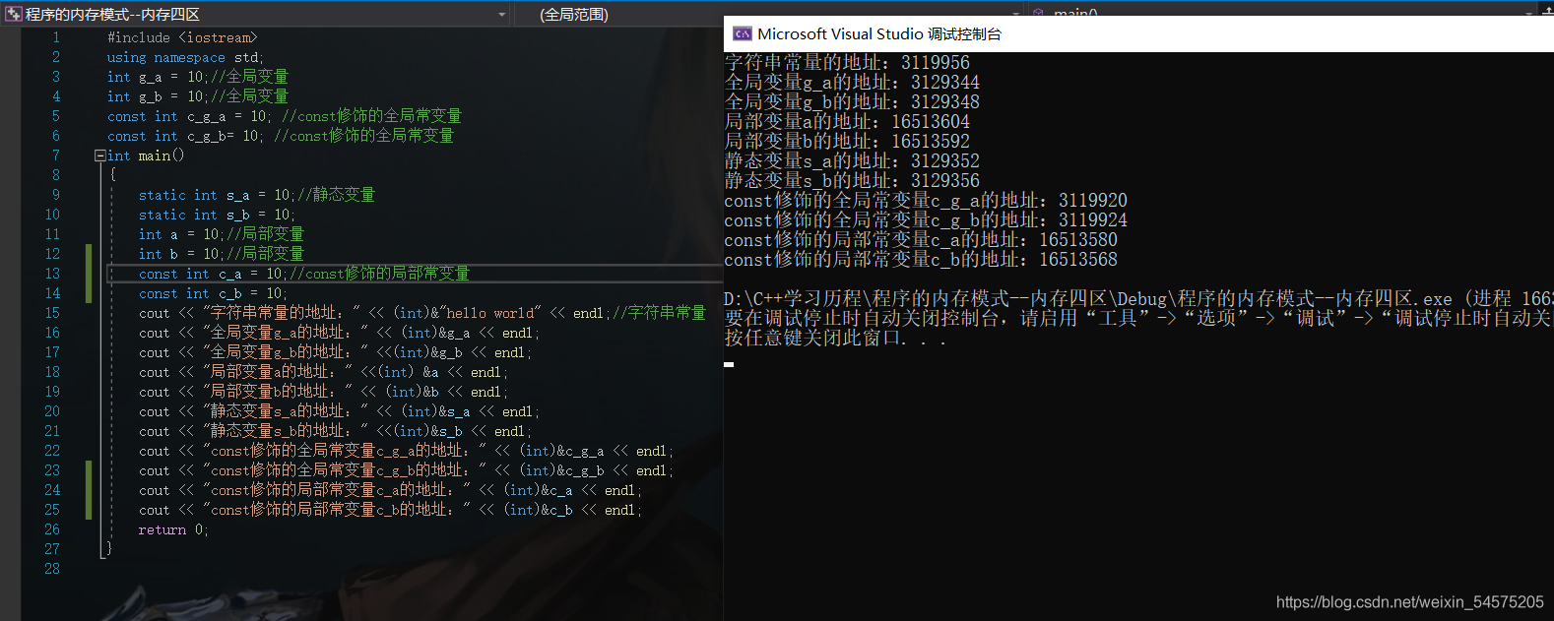Click the line static int s_b = 10
This screenshot has height=621, width=1554.
pyautogui.click(x=217, y=215)
